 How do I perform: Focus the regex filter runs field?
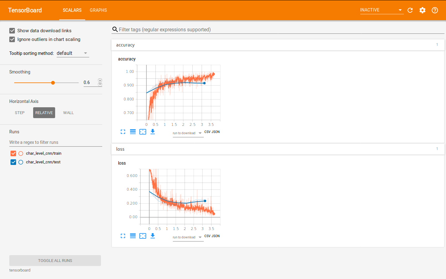pyautogui.click(x=56, y=142)
